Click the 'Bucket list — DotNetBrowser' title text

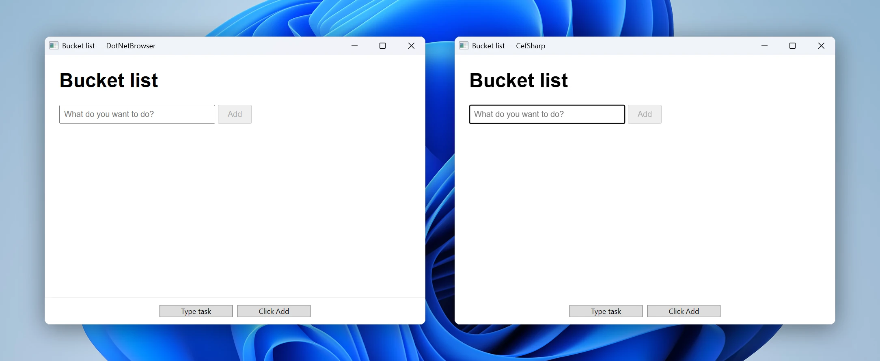tap(109, 46)
